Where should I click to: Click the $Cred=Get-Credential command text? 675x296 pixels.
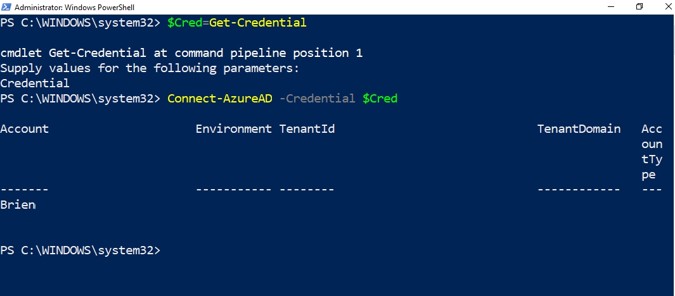click(237, 23)
